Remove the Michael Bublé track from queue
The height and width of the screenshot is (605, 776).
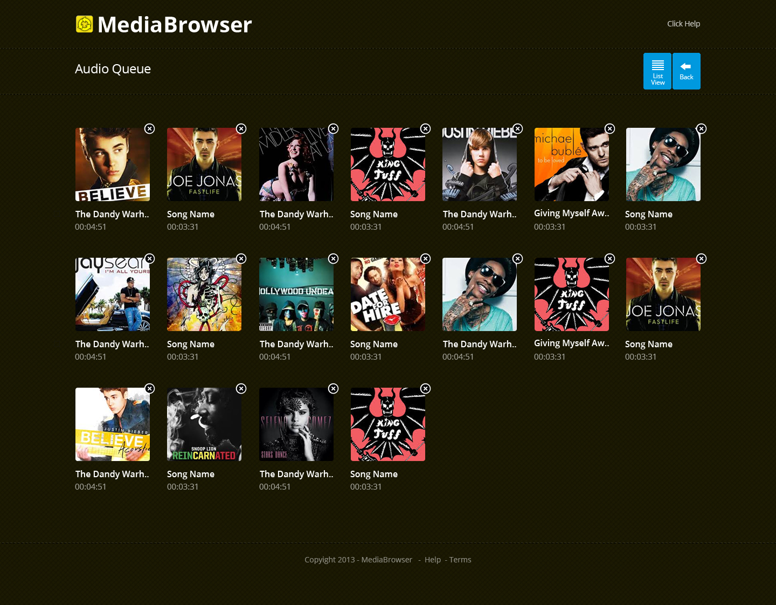coord(610,128)
